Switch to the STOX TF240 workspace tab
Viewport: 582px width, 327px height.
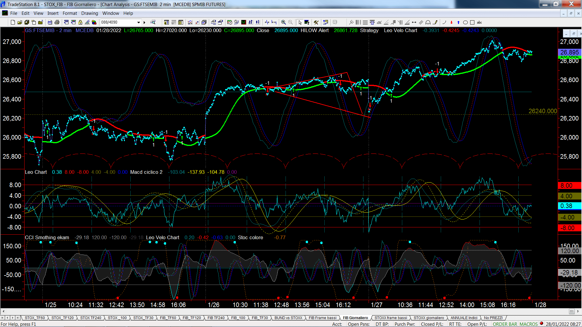coord(91,318)
